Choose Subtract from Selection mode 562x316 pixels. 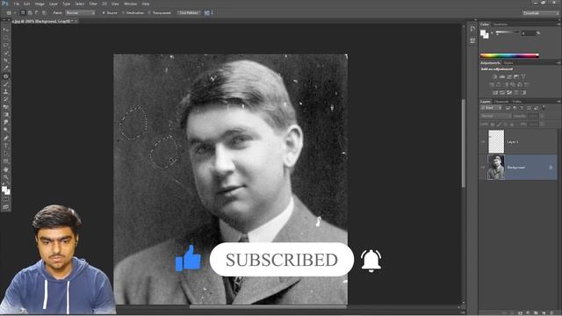pyautogui.click(x=37, y=13)
